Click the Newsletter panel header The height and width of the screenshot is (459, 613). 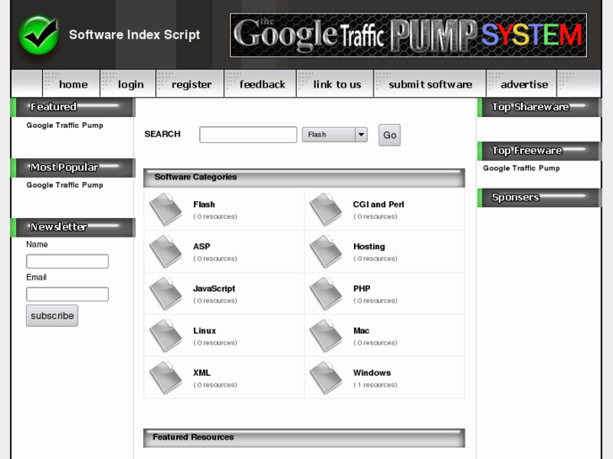[73, 227]
